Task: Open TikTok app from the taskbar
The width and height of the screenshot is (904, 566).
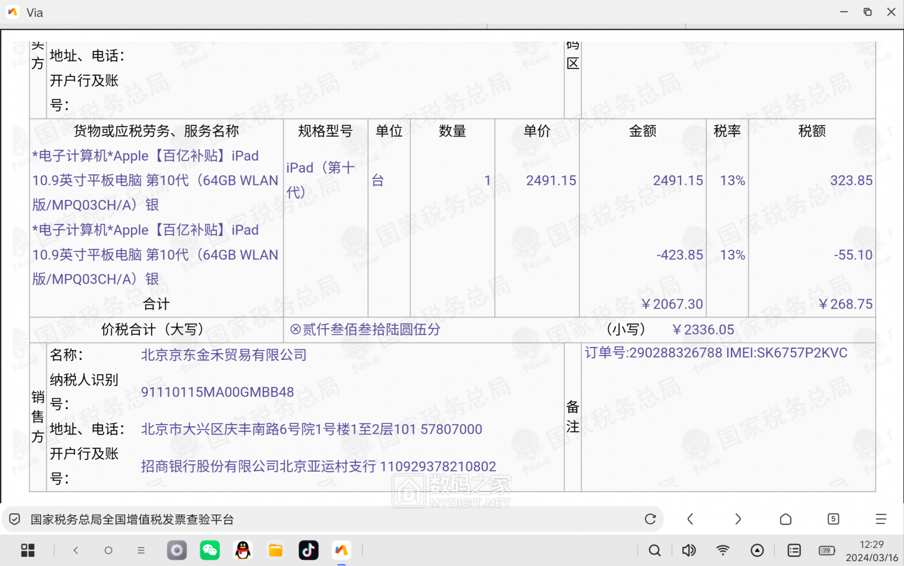Action: tap(309, 550)
